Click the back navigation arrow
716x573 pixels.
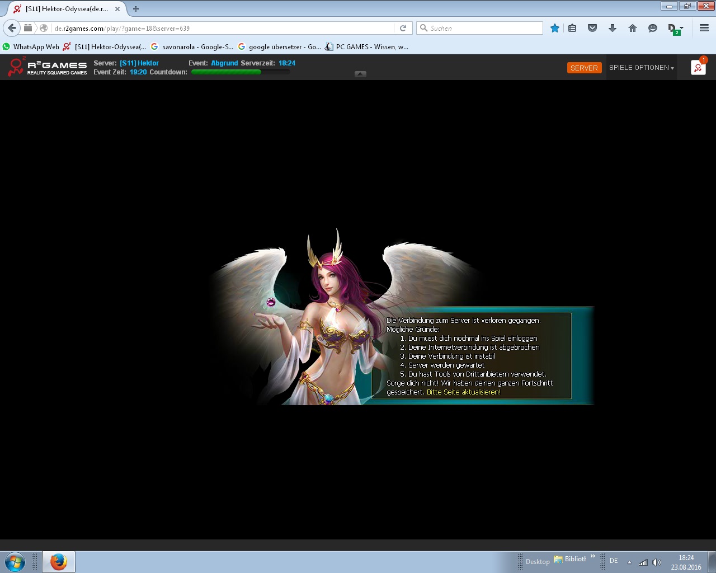click(12, 28)
